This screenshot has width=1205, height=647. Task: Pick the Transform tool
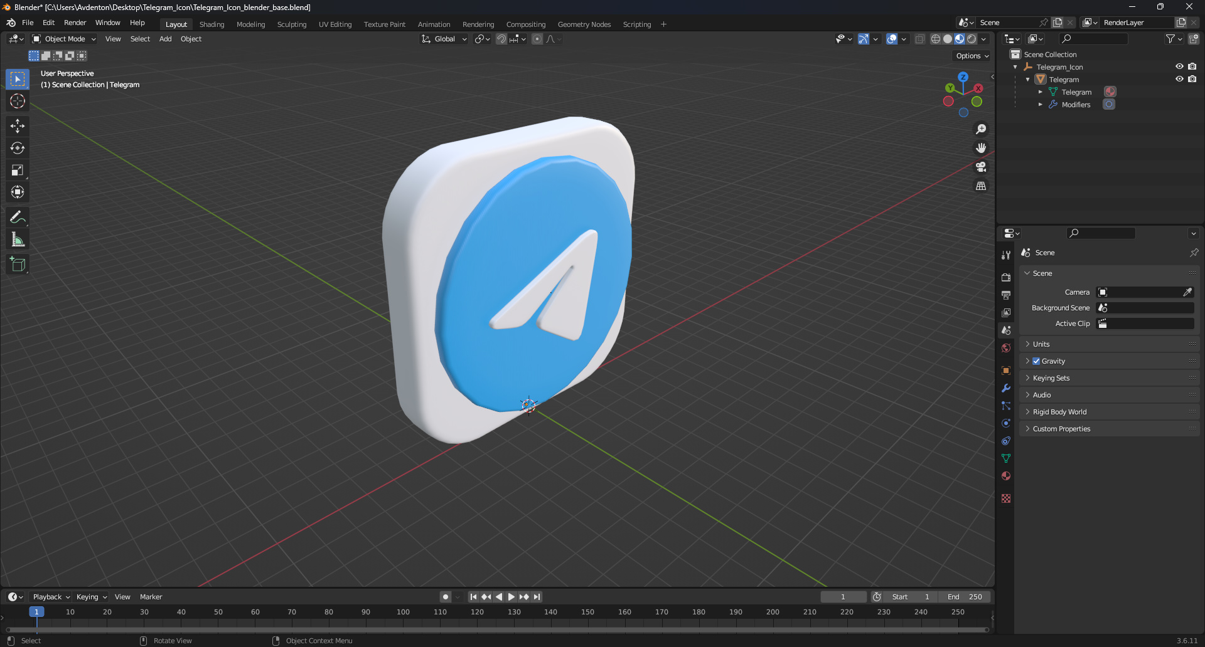click(x=18, y=192)
